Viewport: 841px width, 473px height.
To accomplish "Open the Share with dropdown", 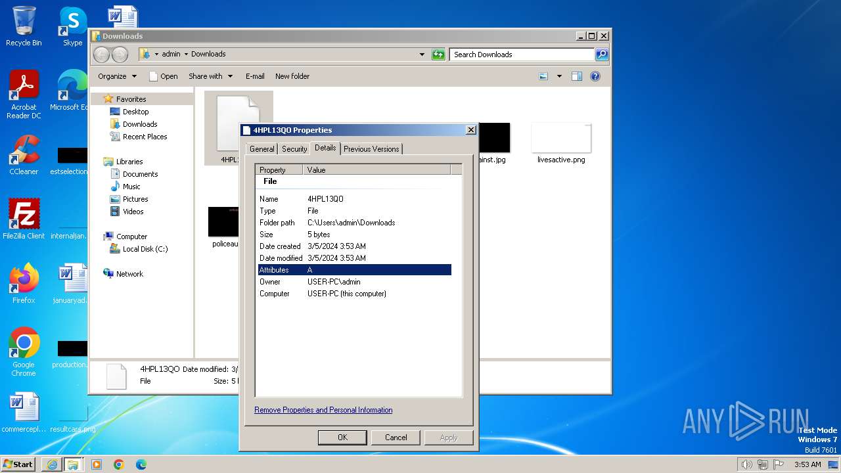I will tap(210, 76).
